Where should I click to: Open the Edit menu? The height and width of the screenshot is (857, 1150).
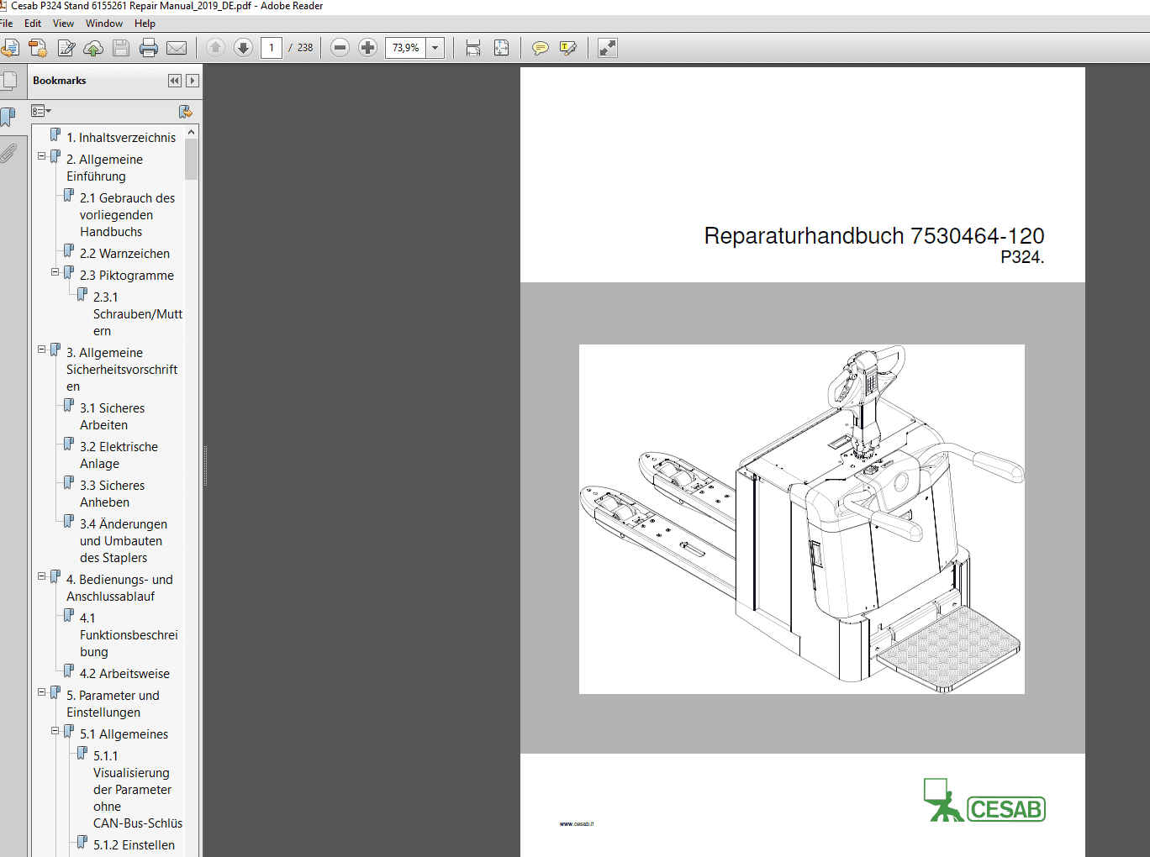click(33, 24)
